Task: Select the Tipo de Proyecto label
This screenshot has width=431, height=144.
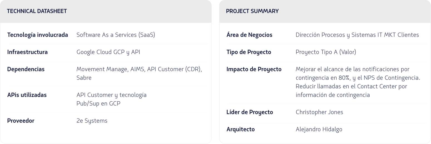Action: 249,52
